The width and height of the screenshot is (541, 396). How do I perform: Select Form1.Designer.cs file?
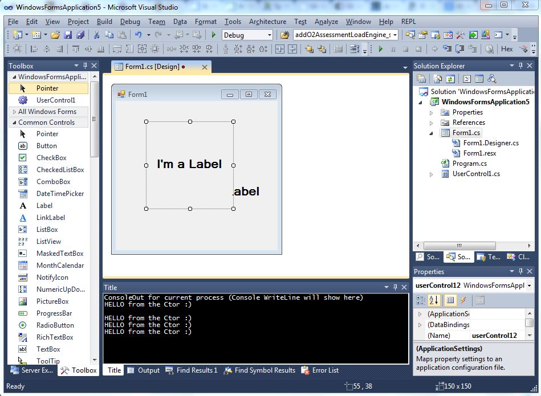tap(491, 143)
